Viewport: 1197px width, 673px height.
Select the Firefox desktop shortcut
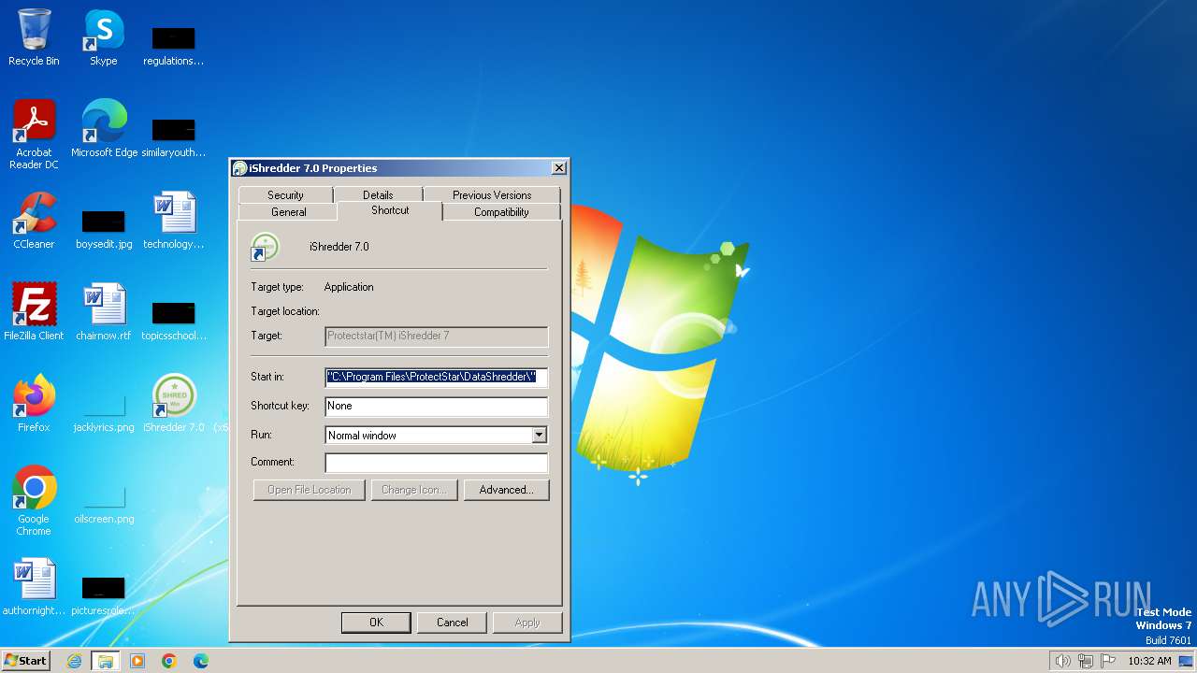(x=34, y=404)
